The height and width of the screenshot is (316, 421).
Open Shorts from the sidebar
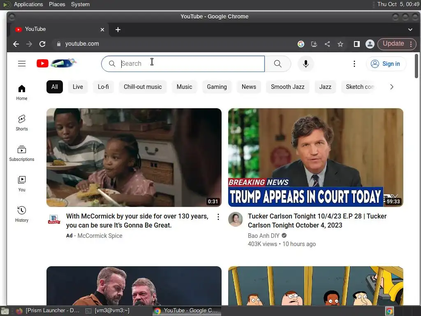(22, 123)
